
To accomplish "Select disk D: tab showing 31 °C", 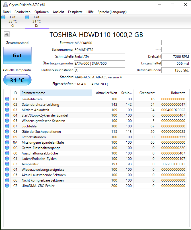I will (37, 21).
